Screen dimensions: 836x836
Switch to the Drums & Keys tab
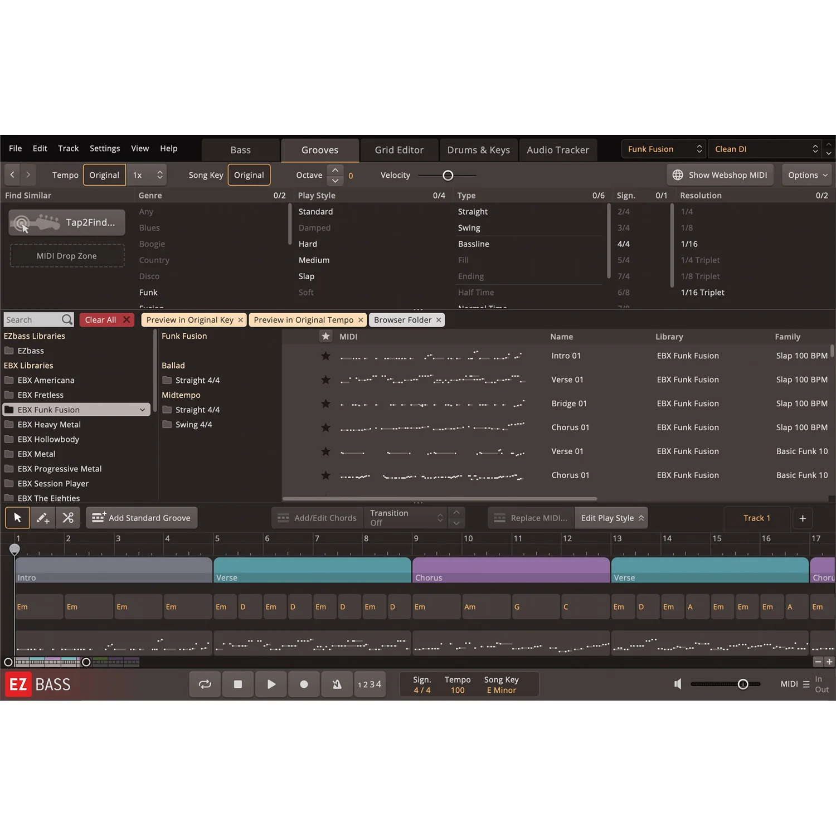coord(479,150)
